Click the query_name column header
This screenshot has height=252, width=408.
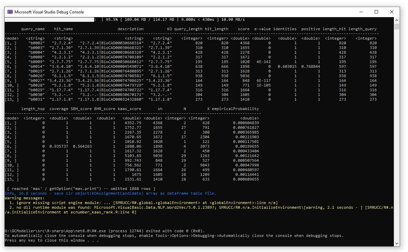click(x=33, y=29)
